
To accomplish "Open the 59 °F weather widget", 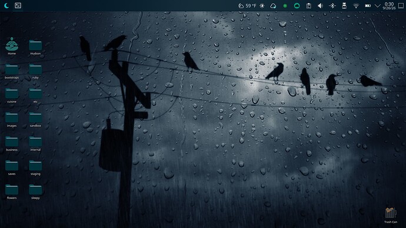I will click(x=247, y=6).
